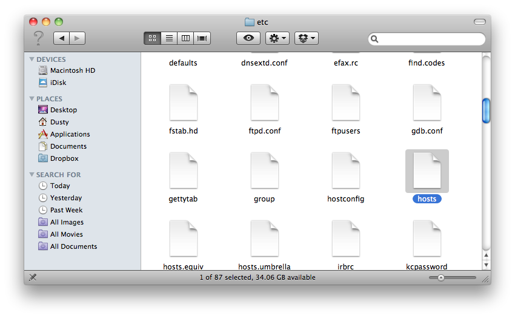This screenshot has height=318, width=515.
Task: Click the dnsextd.conf file name
Action: coord(264,63)
